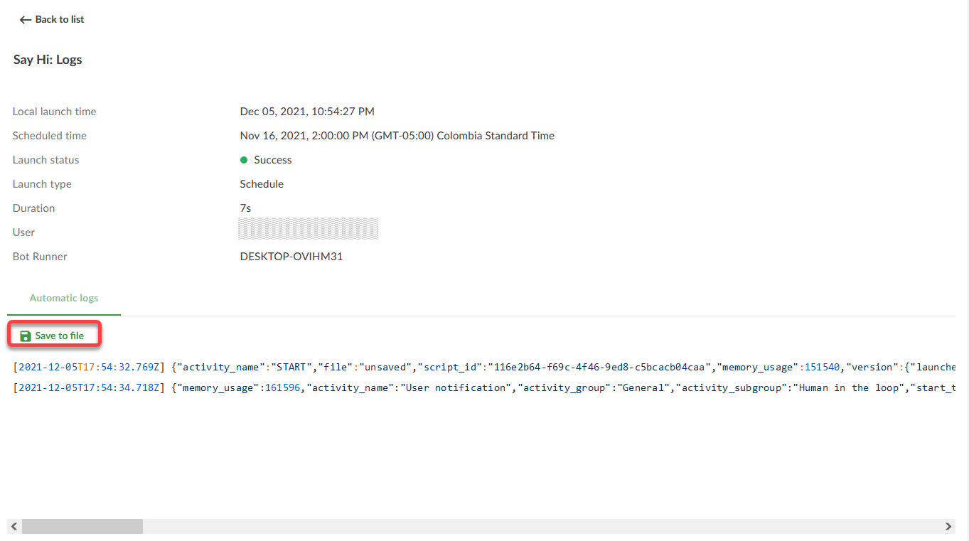Image resolution: width=969 pixels, height=541 pixels.
Task: Save logs to file
Action: pyautogui.click(x=55, y=336)
